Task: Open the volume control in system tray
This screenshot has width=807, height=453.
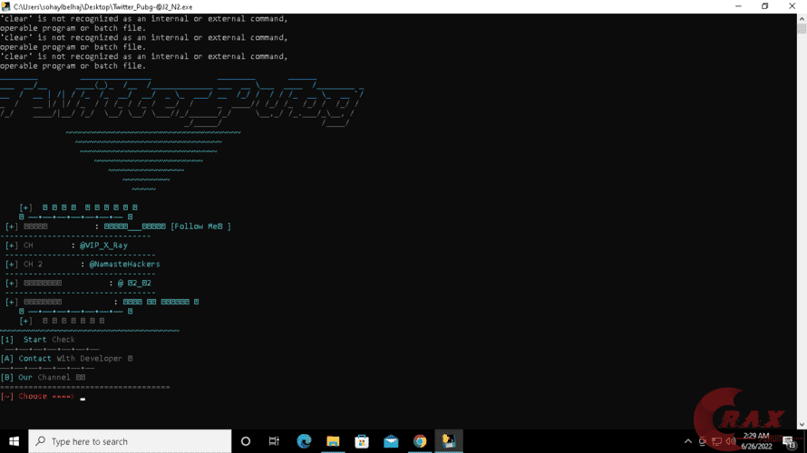Action: 732,441
